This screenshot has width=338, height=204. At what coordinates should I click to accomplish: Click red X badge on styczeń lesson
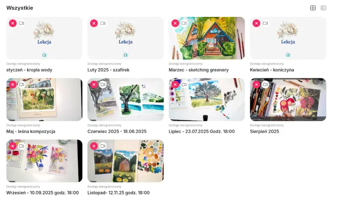pos(13,24)
